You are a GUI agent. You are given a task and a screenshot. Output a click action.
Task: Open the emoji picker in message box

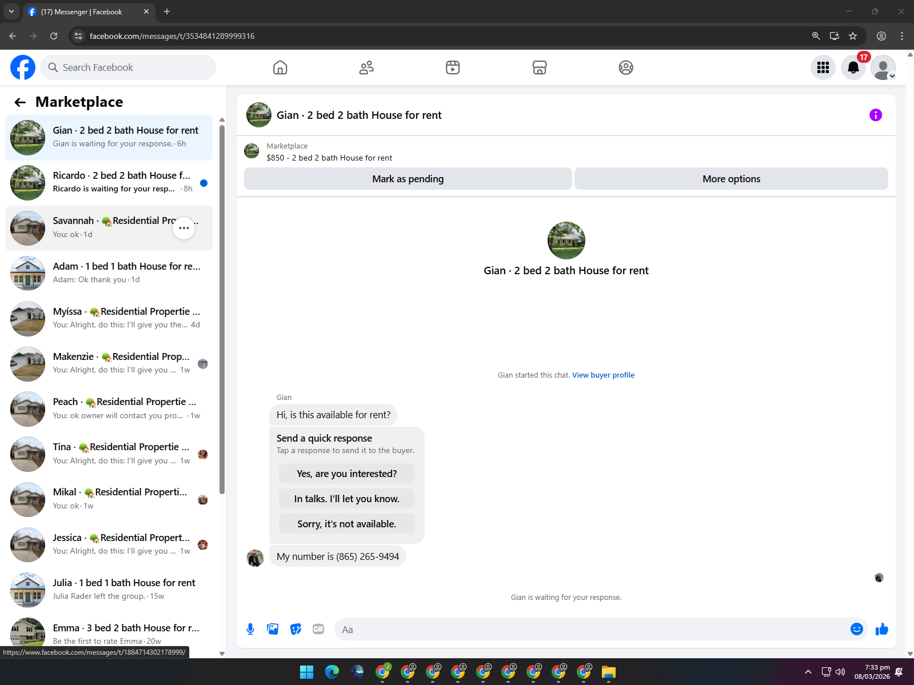(x=856, y=629)
